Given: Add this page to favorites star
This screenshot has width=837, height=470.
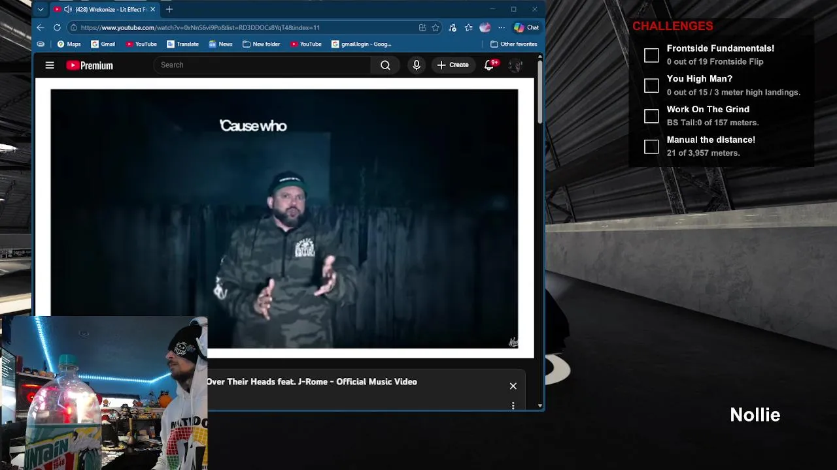Looking at the screenshot, I should (436, 27).
